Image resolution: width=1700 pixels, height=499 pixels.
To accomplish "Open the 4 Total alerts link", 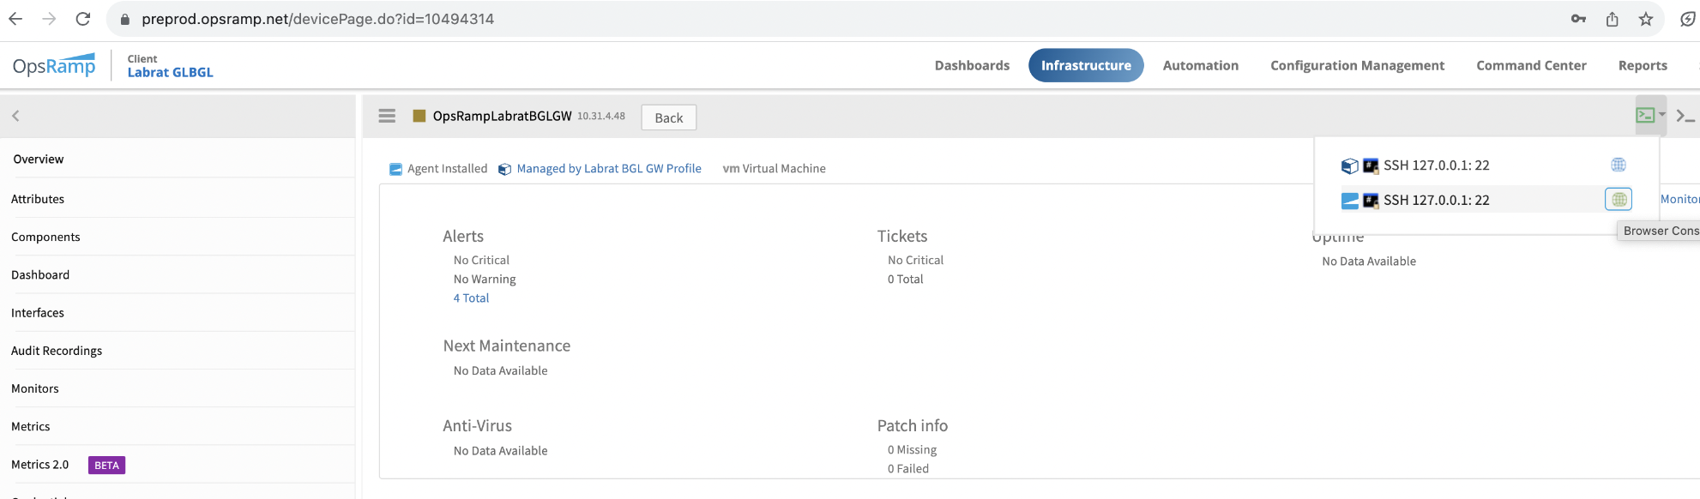I will click(x=471, y=298).
